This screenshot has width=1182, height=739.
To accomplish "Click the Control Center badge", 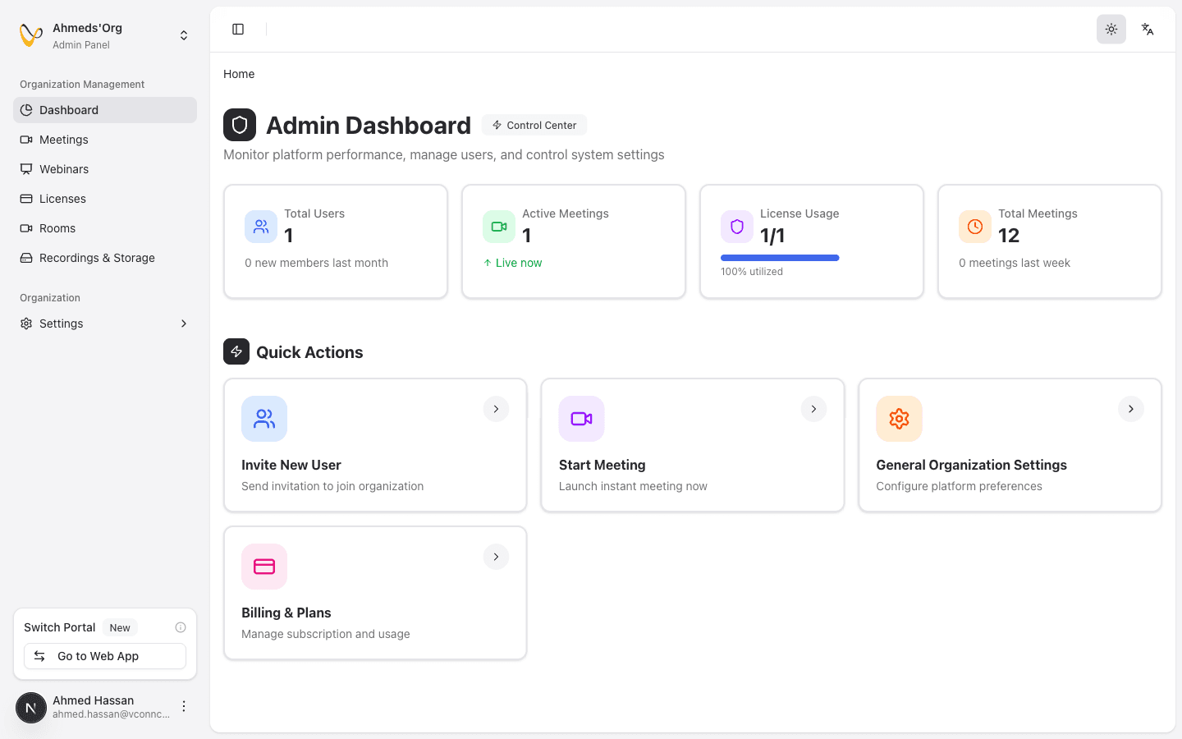I will (534, 125).
